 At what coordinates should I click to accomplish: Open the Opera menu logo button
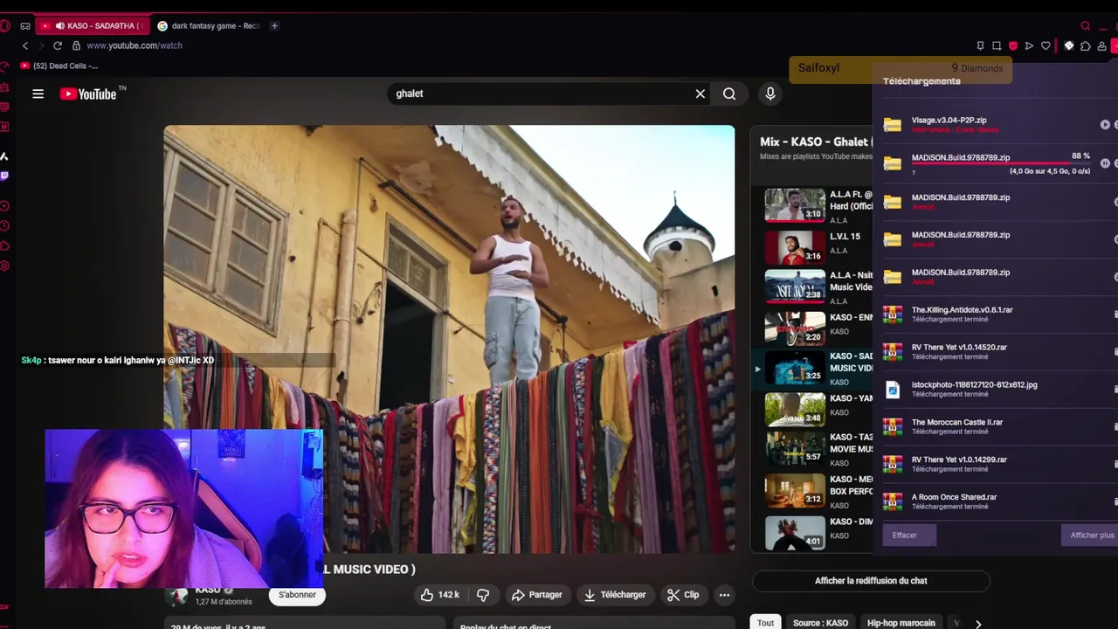[4, 25]
